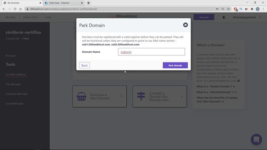Screen dimensions: 267x150
Task: Close the Client Area Freenom tab
Action: pos(82,3)
